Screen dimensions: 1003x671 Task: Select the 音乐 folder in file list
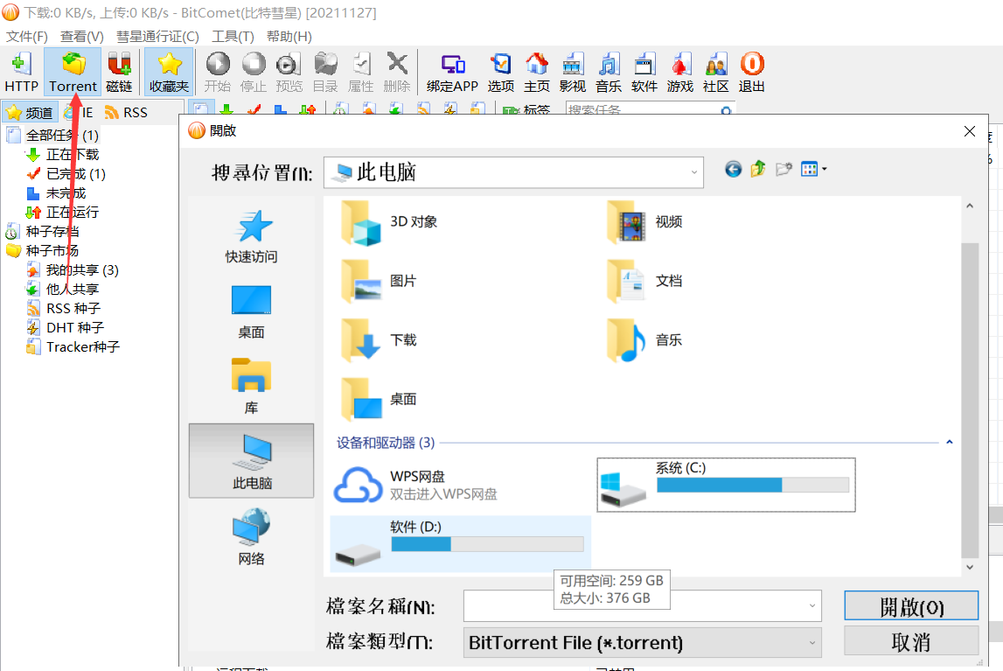644,340
